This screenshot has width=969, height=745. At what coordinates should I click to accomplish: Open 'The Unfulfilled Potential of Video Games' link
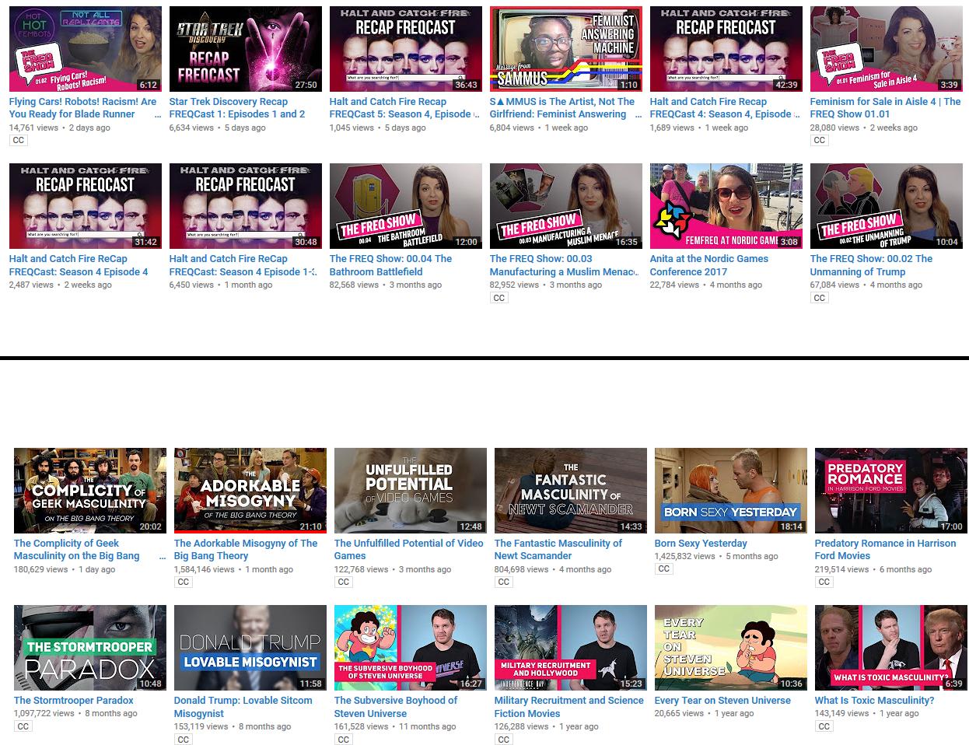[409, 550]
